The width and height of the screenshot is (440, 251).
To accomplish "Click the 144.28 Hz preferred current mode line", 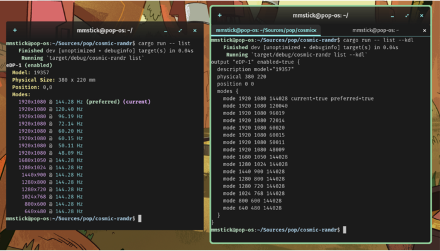I will (x=84, y=102).
